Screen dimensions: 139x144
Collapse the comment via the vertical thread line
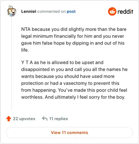[x=11, y=63]
